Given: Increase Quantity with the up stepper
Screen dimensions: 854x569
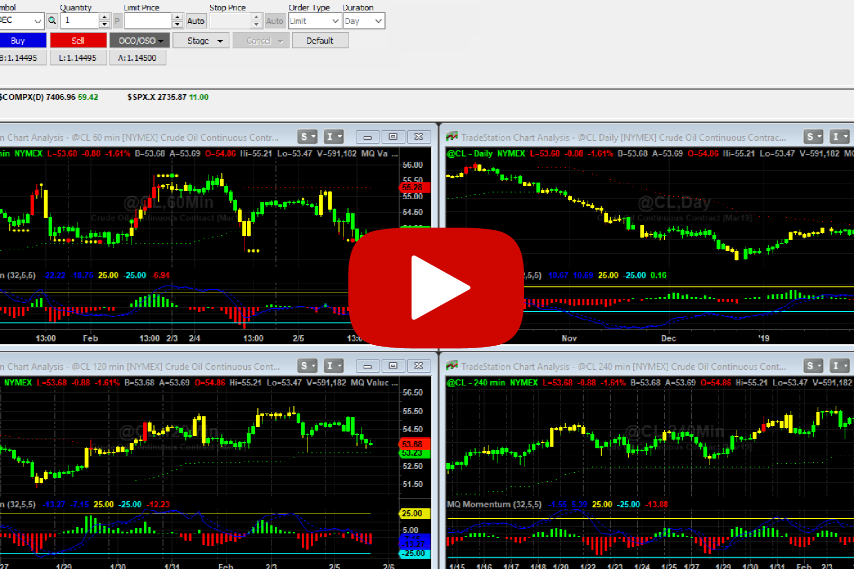Looking at the screenshot, I should [x=104, y=17].
